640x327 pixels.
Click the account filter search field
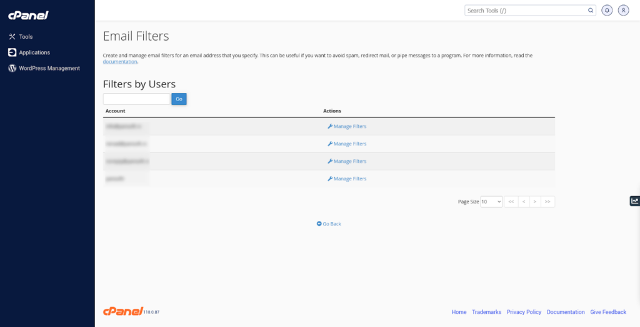point(136,99)
